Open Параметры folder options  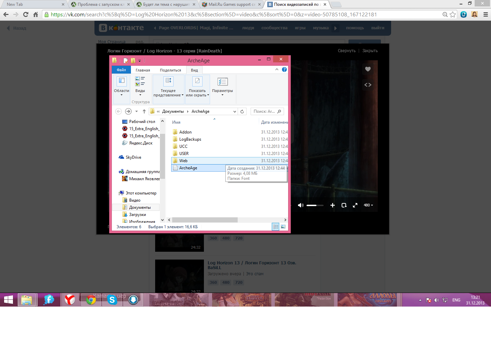pos(222,86)
